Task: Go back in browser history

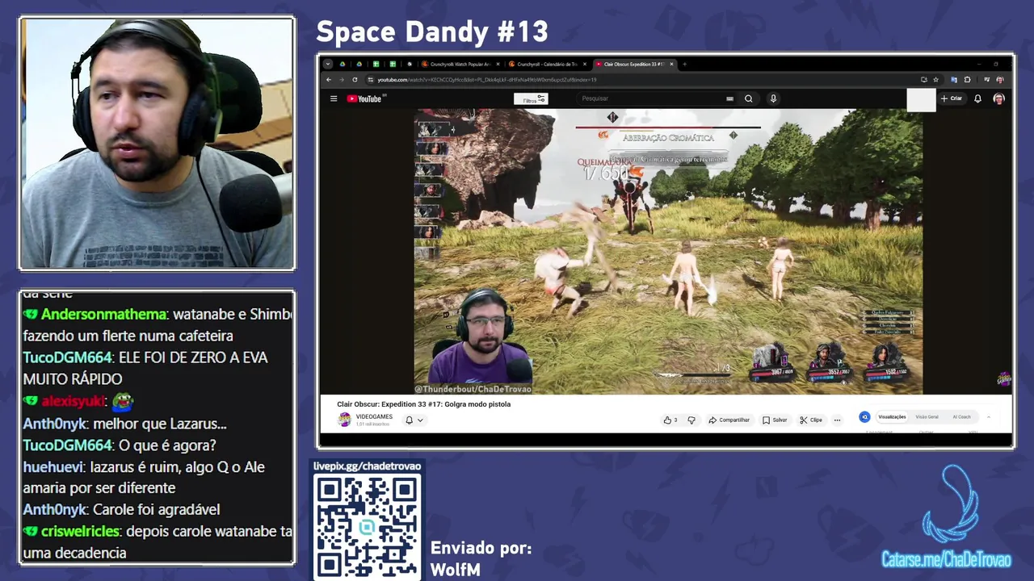Action: tap(329, 80)
